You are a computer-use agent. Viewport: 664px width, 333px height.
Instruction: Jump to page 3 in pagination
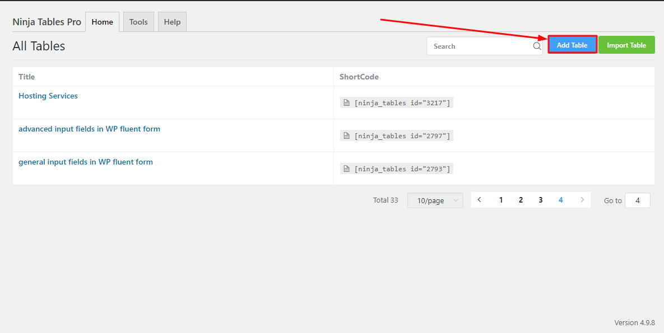541,200
